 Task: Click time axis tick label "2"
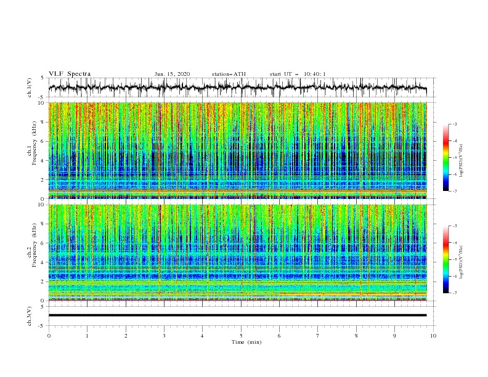pos(126,336)
